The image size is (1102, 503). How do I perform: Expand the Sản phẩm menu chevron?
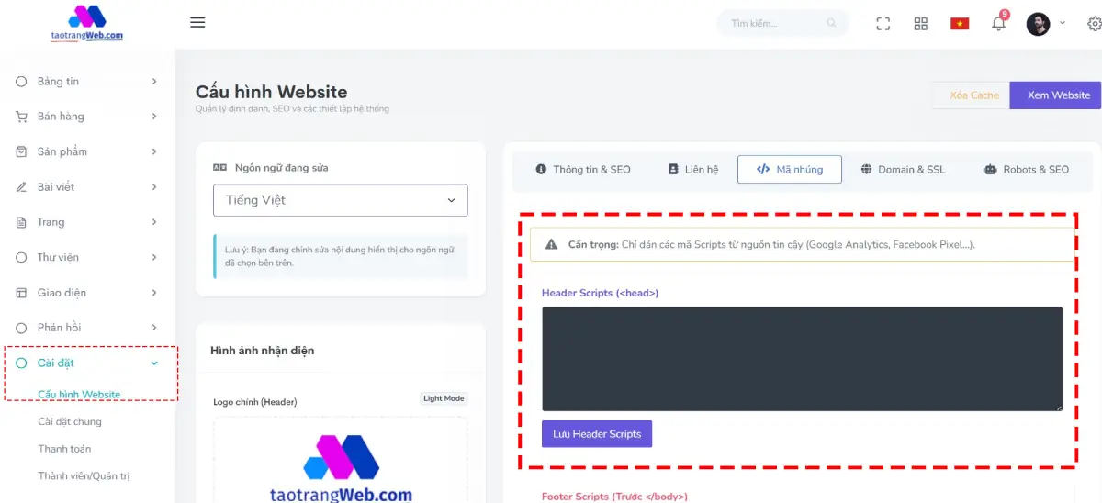click(x=154, y=151)
